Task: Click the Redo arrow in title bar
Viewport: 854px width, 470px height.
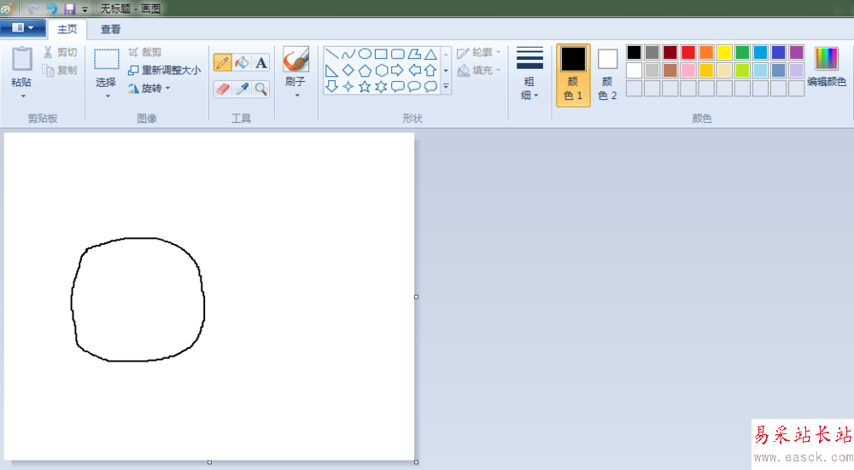Action: click(33, 9)
